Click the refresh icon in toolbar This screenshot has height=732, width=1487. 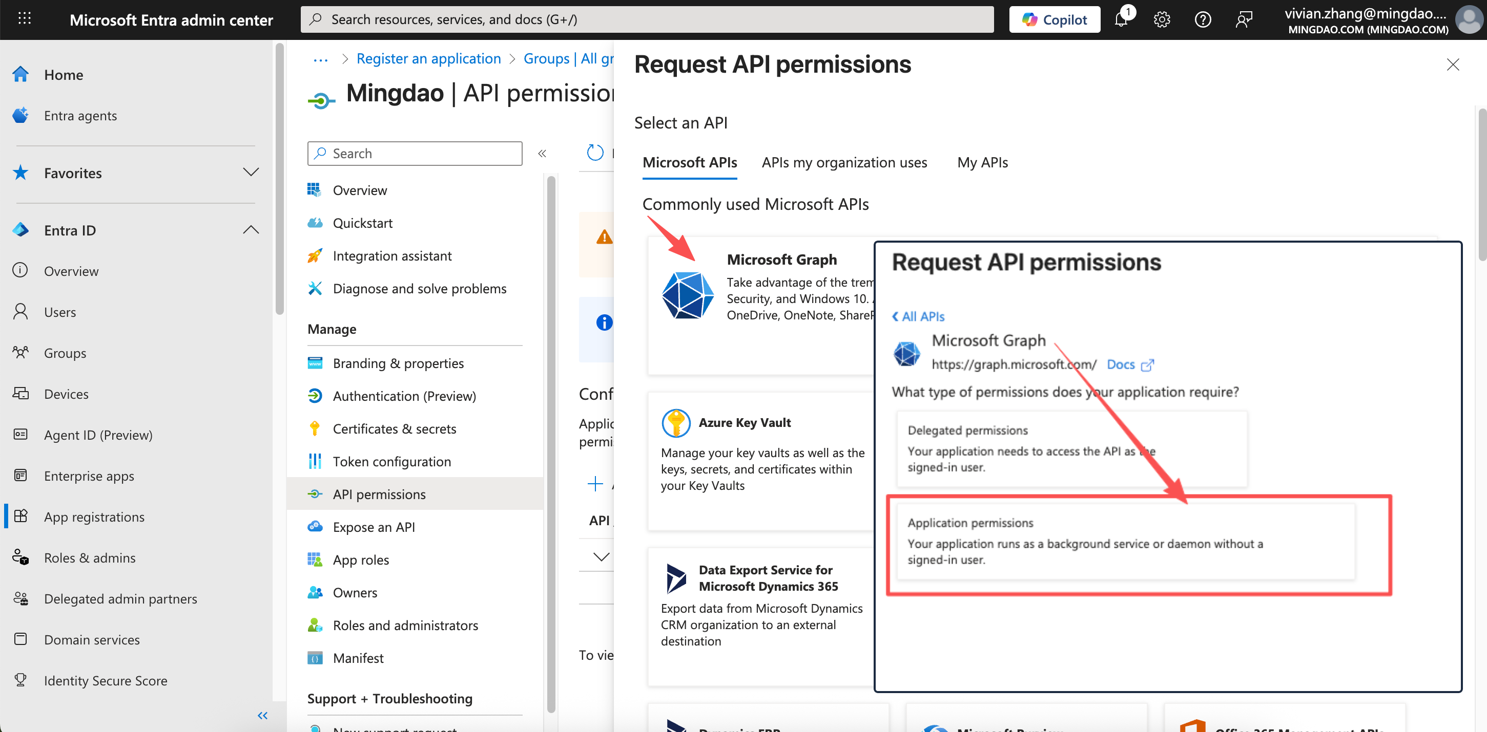coord(594,153)
